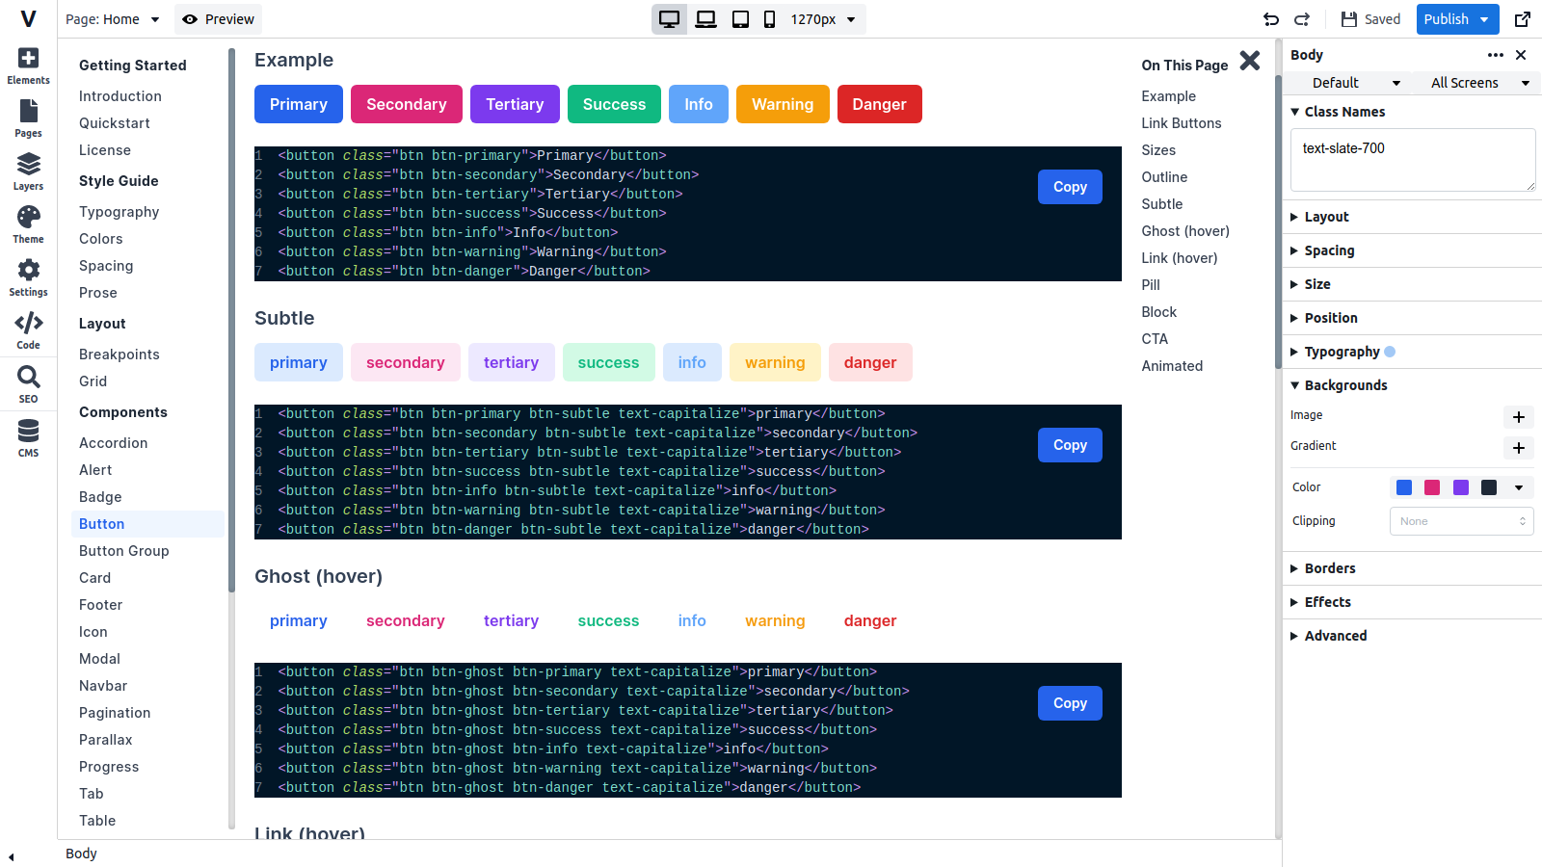Switch to tablet screen view
Screen dimensions: 1542x867
740,19
